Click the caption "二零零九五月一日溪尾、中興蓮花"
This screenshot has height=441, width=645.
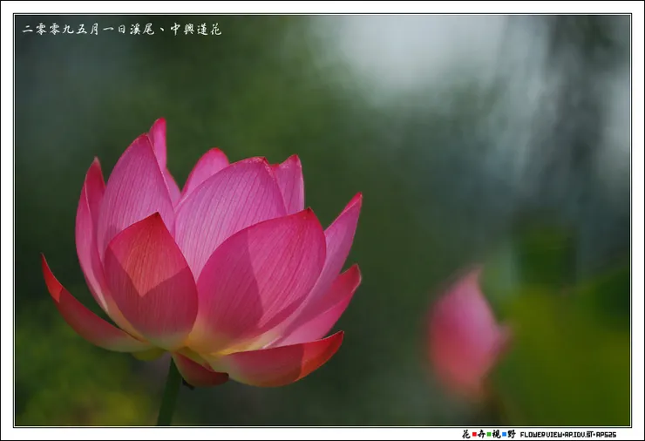point(122,30)
